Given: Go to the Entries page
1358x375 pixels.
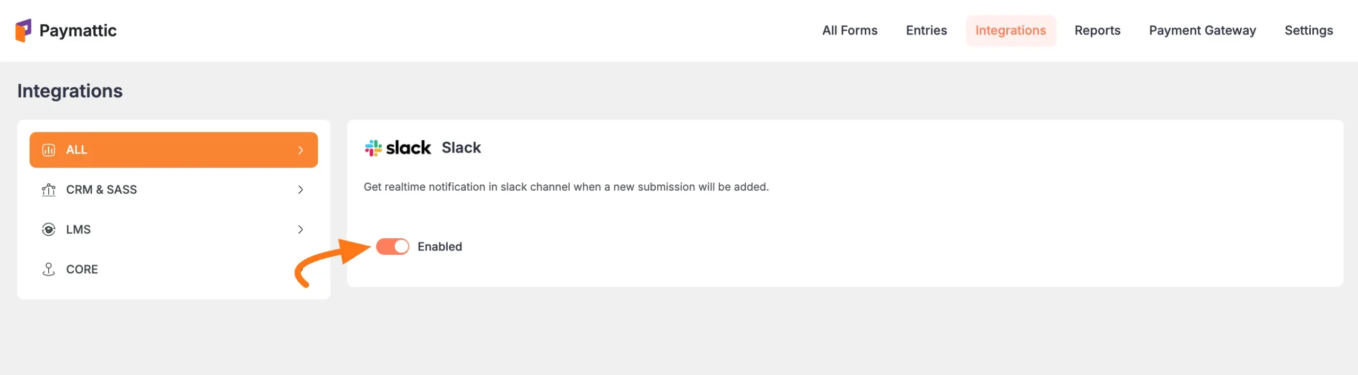Looking at the screenshot, I should pos(926,30).
